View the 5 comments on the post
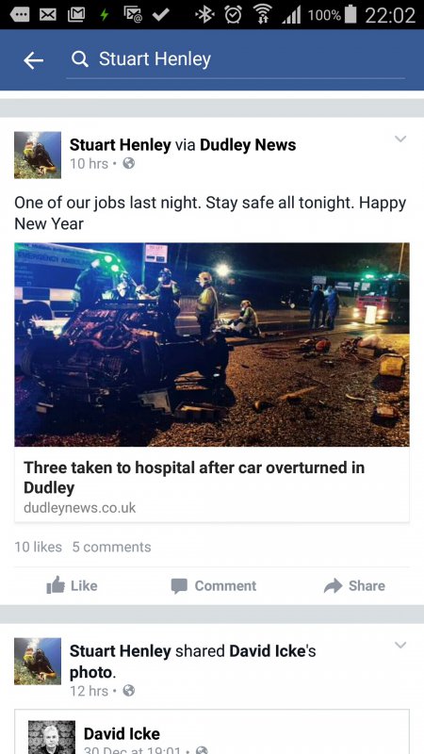The height and width of the screenshot is (754, 424). click(x=111, y=547)
